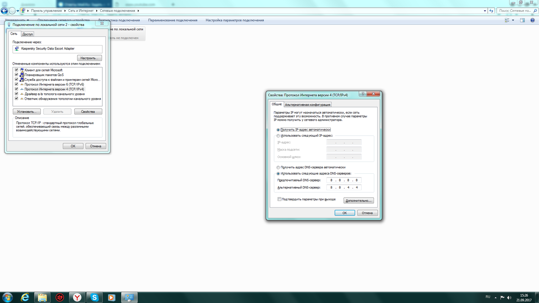This screenshot has width=539, height=303.
Task: Click Отмена in the connection properties dialog
Action: point(96,146)
